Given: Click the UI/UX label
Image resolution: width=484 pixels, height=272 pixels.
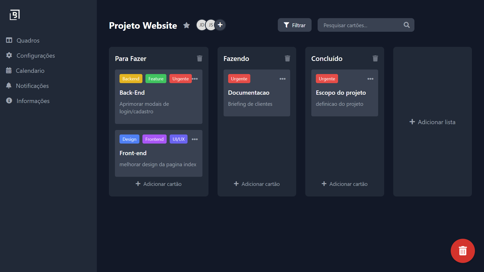Looking at the screenshot, I should (178, 139).
